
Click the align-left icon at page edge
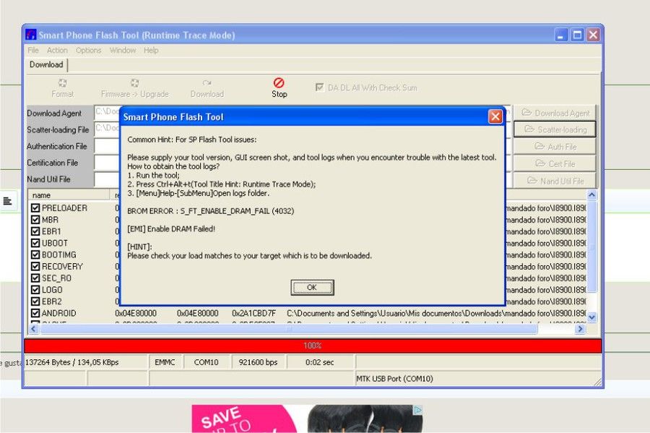(x=7, y=201)
